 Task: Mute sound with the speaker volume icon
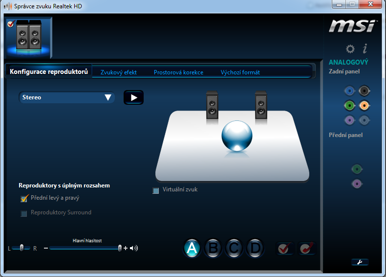134,248
